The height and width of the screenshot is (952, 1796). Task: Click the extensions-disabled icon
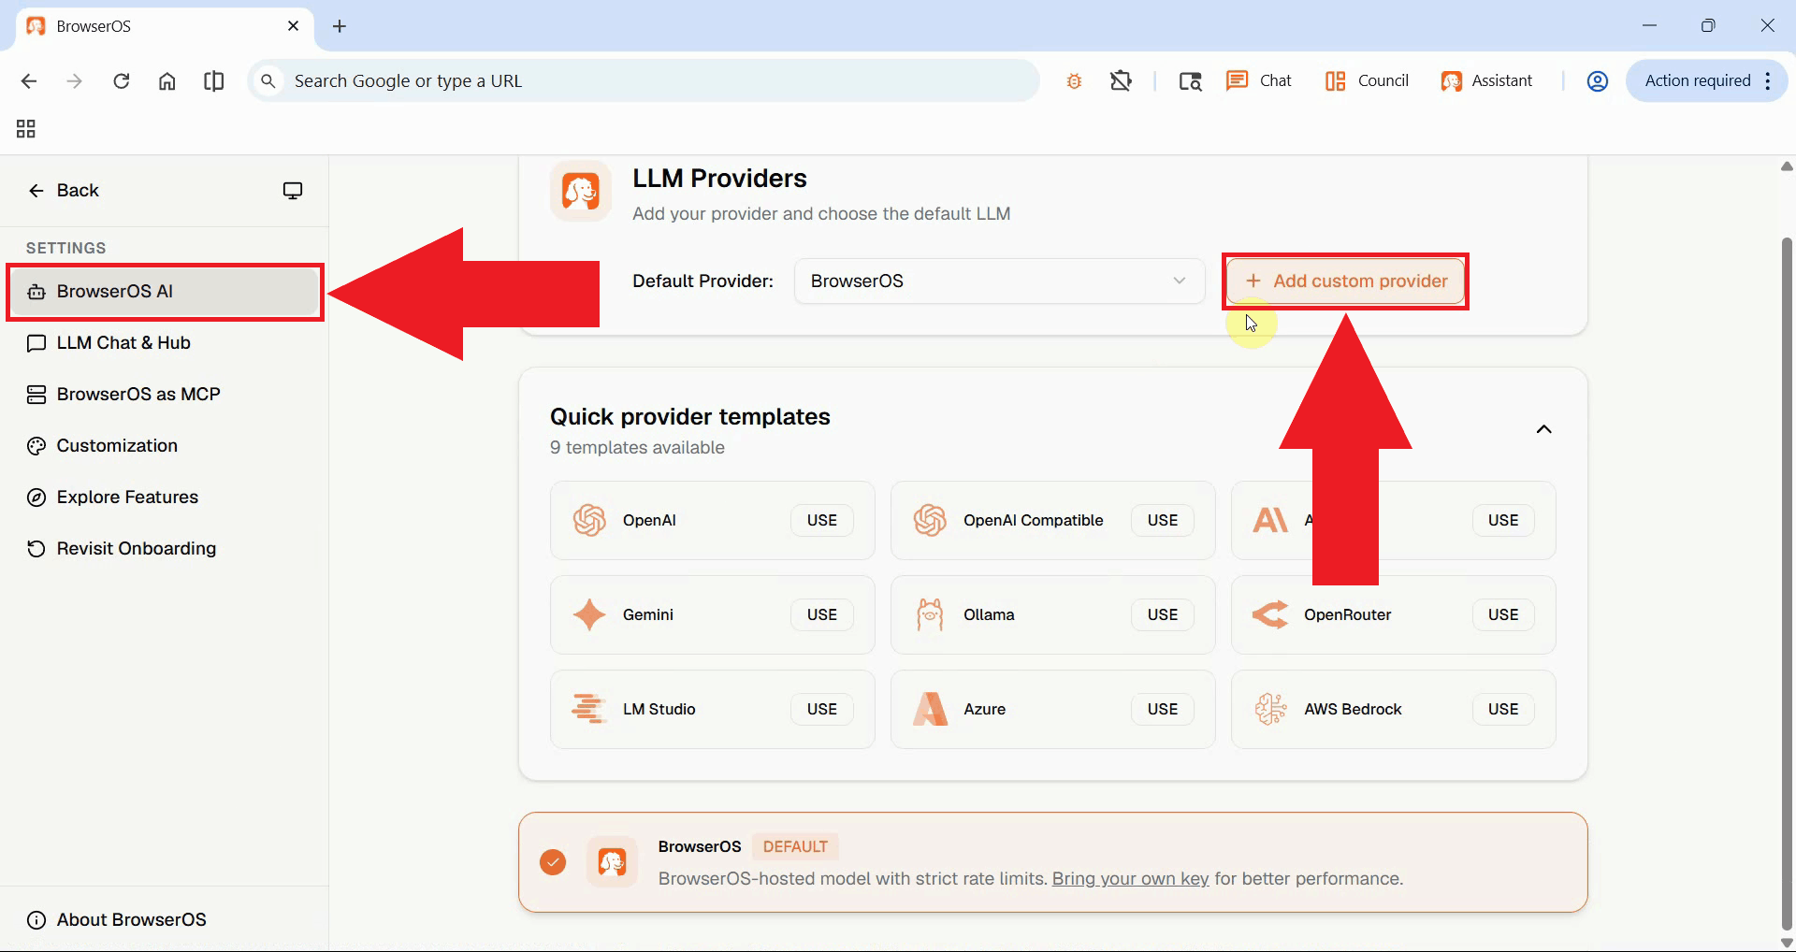1120,80
